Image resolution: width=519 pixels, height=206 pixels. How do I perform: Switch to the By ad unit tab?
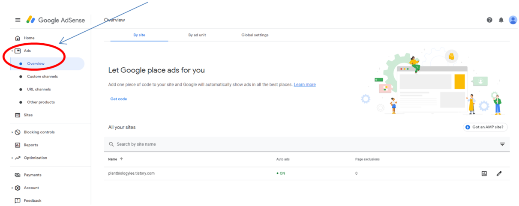[x=197, y=35]
